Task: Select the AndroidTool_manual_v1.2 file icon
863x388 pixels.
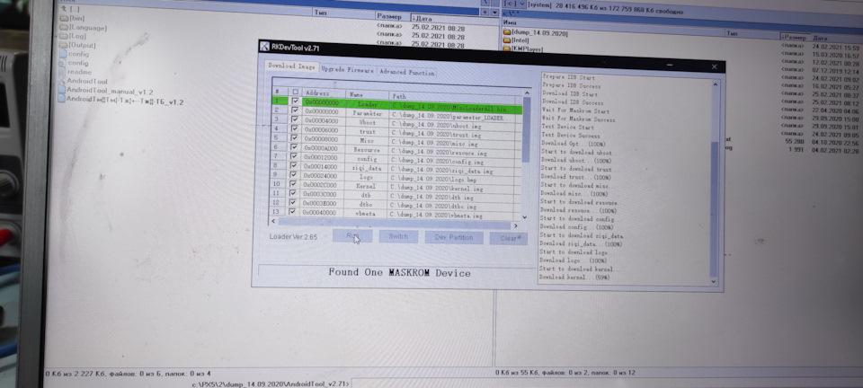Action: 61,90
